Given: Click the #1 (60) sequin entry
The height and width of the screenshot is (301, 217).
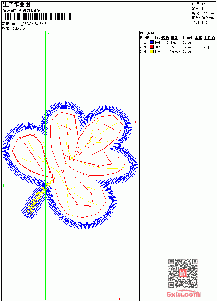Looking at the screenshot, I should [208, 47].
